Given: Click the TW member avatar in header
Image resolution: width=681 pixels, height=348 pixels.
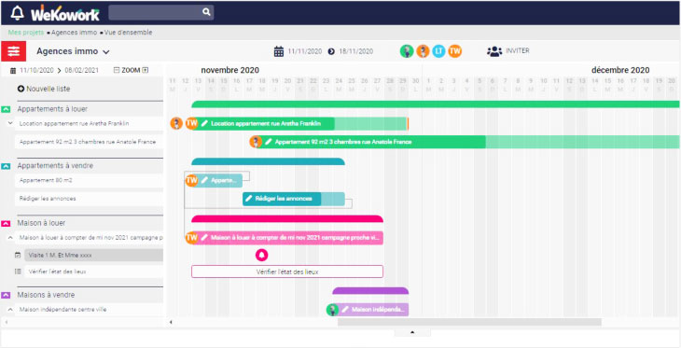Looking at the screenshot, I should coord(454,51).
